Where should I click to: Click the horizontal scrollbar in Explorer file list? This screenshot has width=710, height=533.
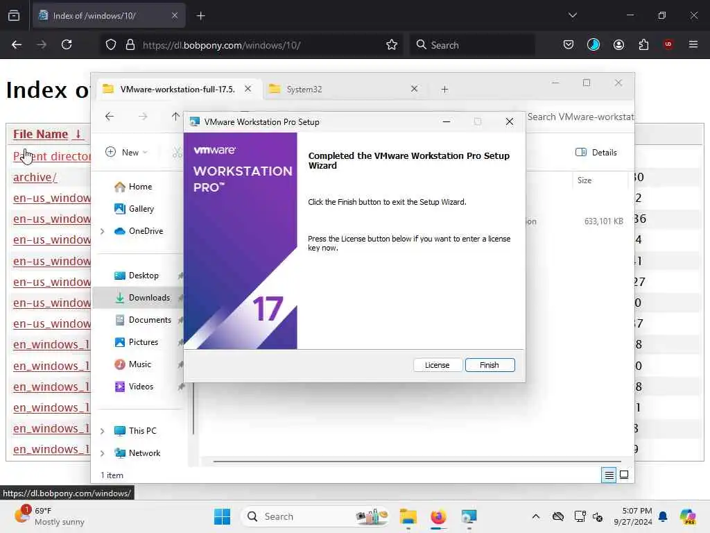pos(417,462)
